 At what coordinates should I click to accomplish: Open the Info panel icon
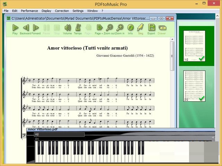pos(130,28)
